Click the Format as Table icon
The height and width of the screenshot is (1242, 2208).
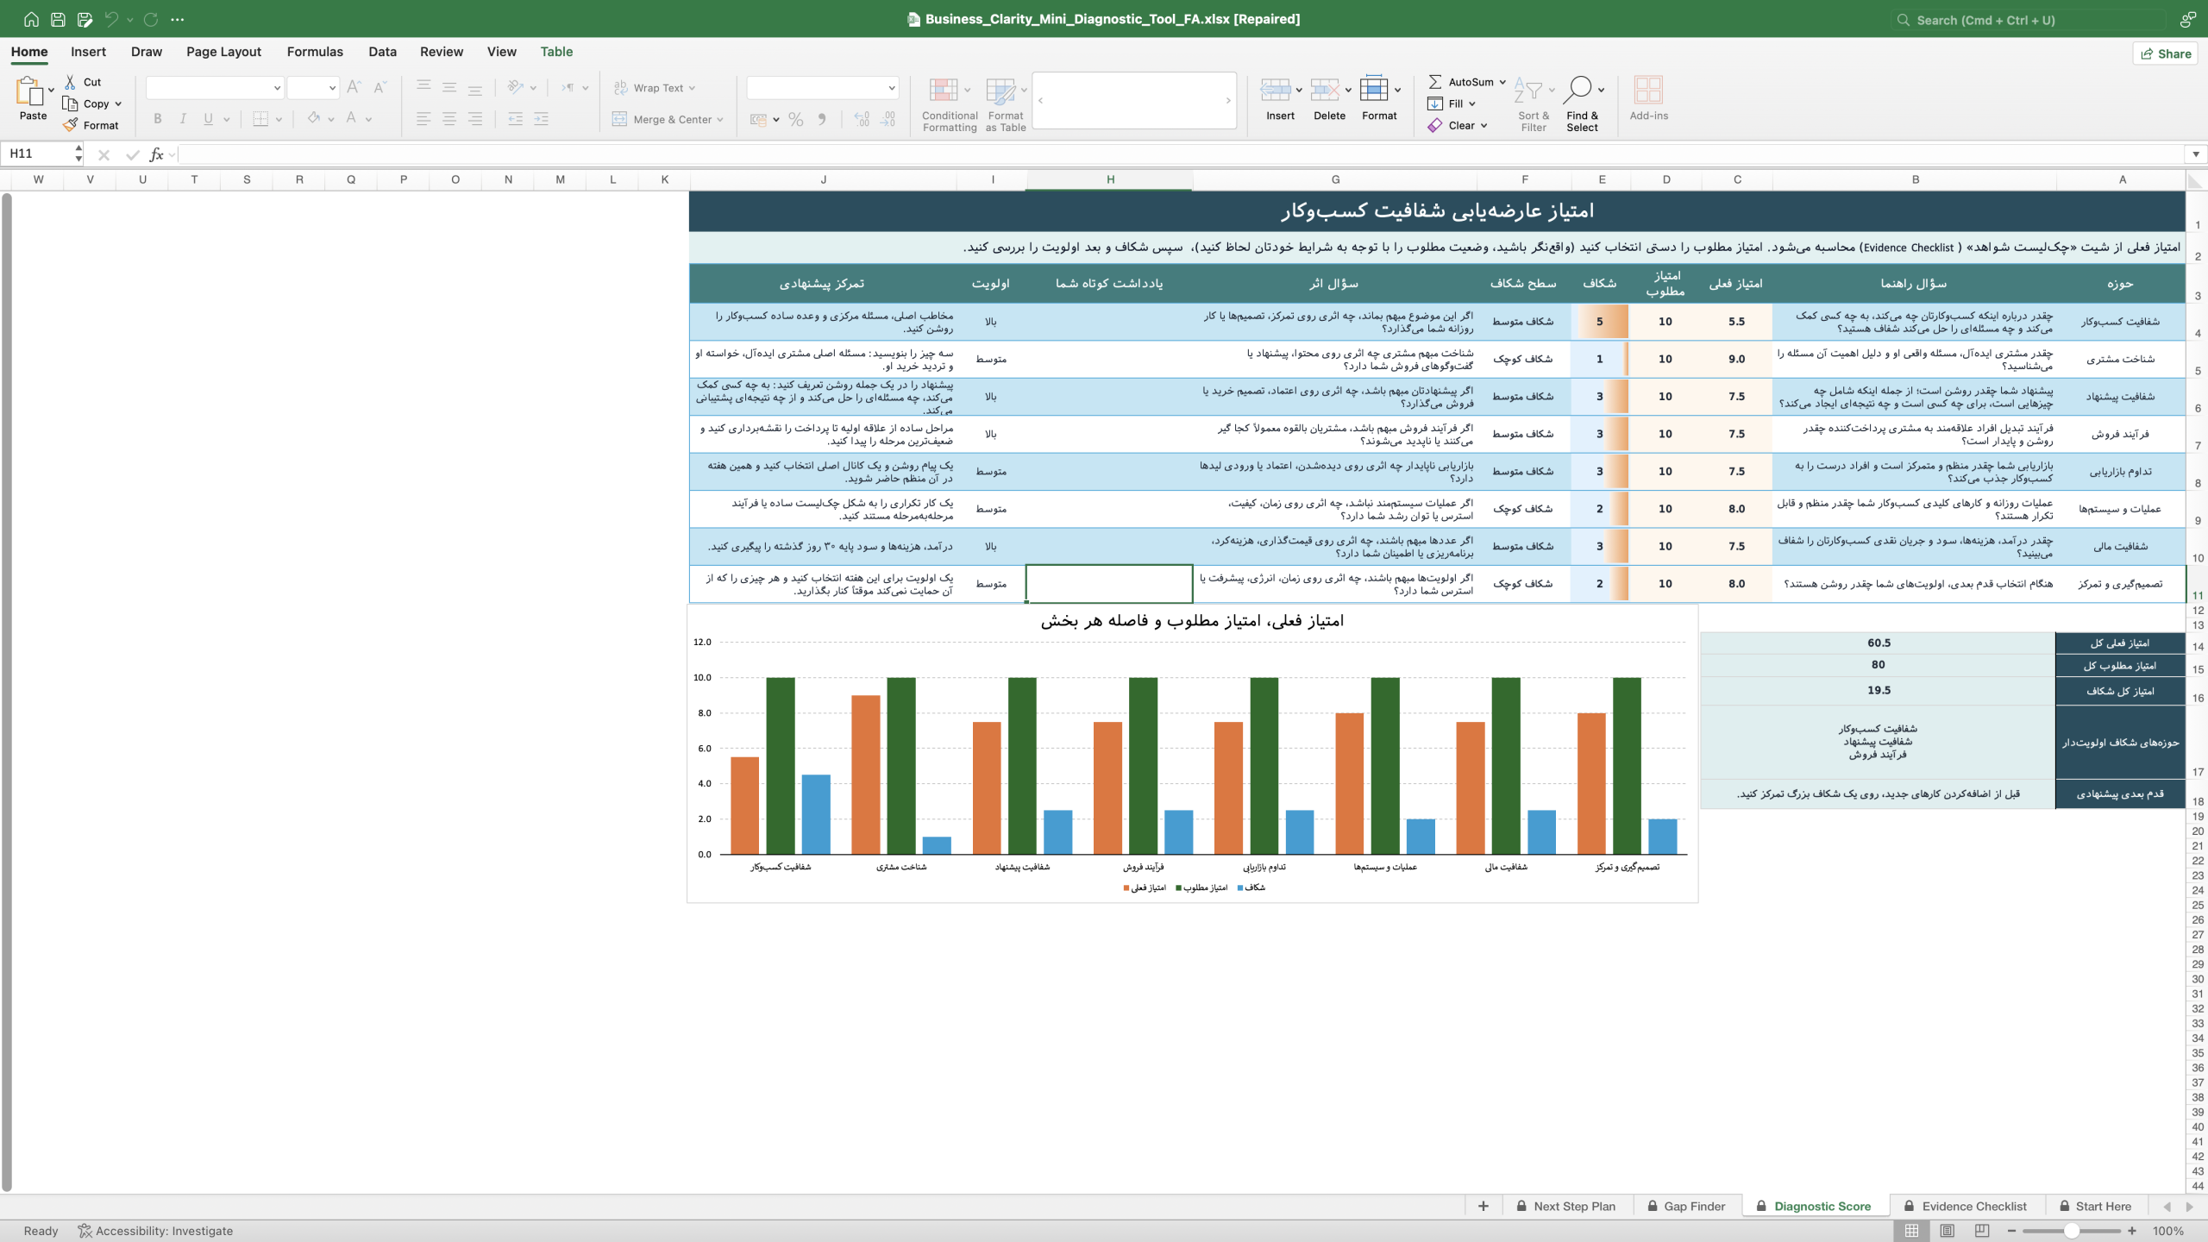[1000, 90]
